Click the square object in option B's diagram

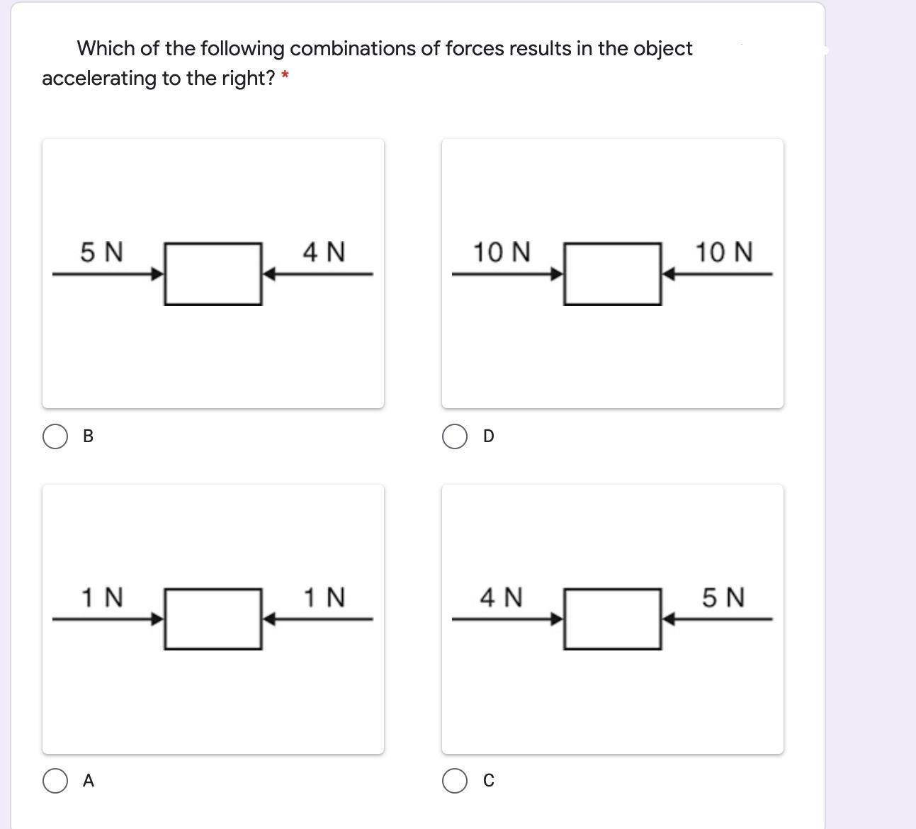[213, 274]
